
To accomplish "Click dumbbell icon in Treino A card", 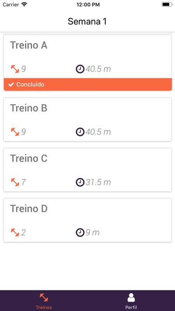I will click(15, 69).
